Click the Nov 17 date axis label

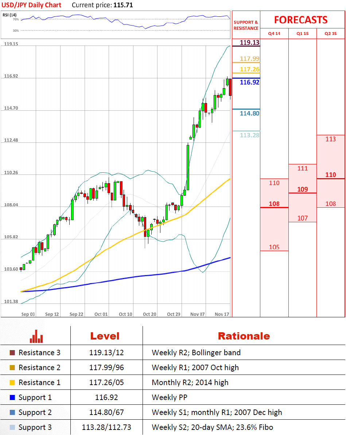pyautogui.click(x=222, y=314)
